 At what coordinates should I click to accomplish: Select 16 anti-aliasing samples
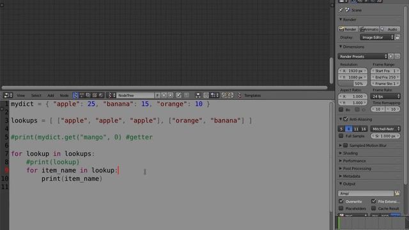(x=364, y=129)
